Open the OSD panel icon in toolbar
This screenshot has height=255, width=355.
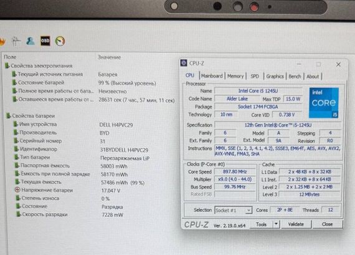[45, 41]
